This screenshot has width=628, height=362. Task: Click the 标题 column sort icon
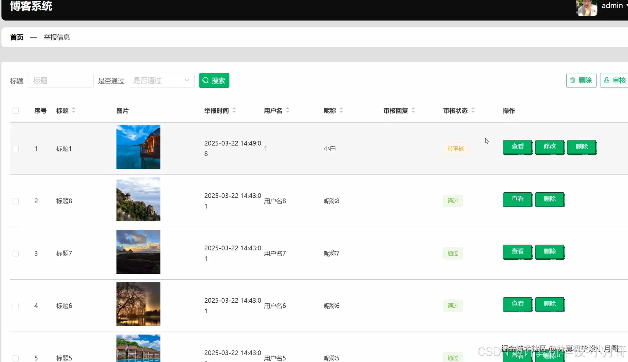[74, 110]
